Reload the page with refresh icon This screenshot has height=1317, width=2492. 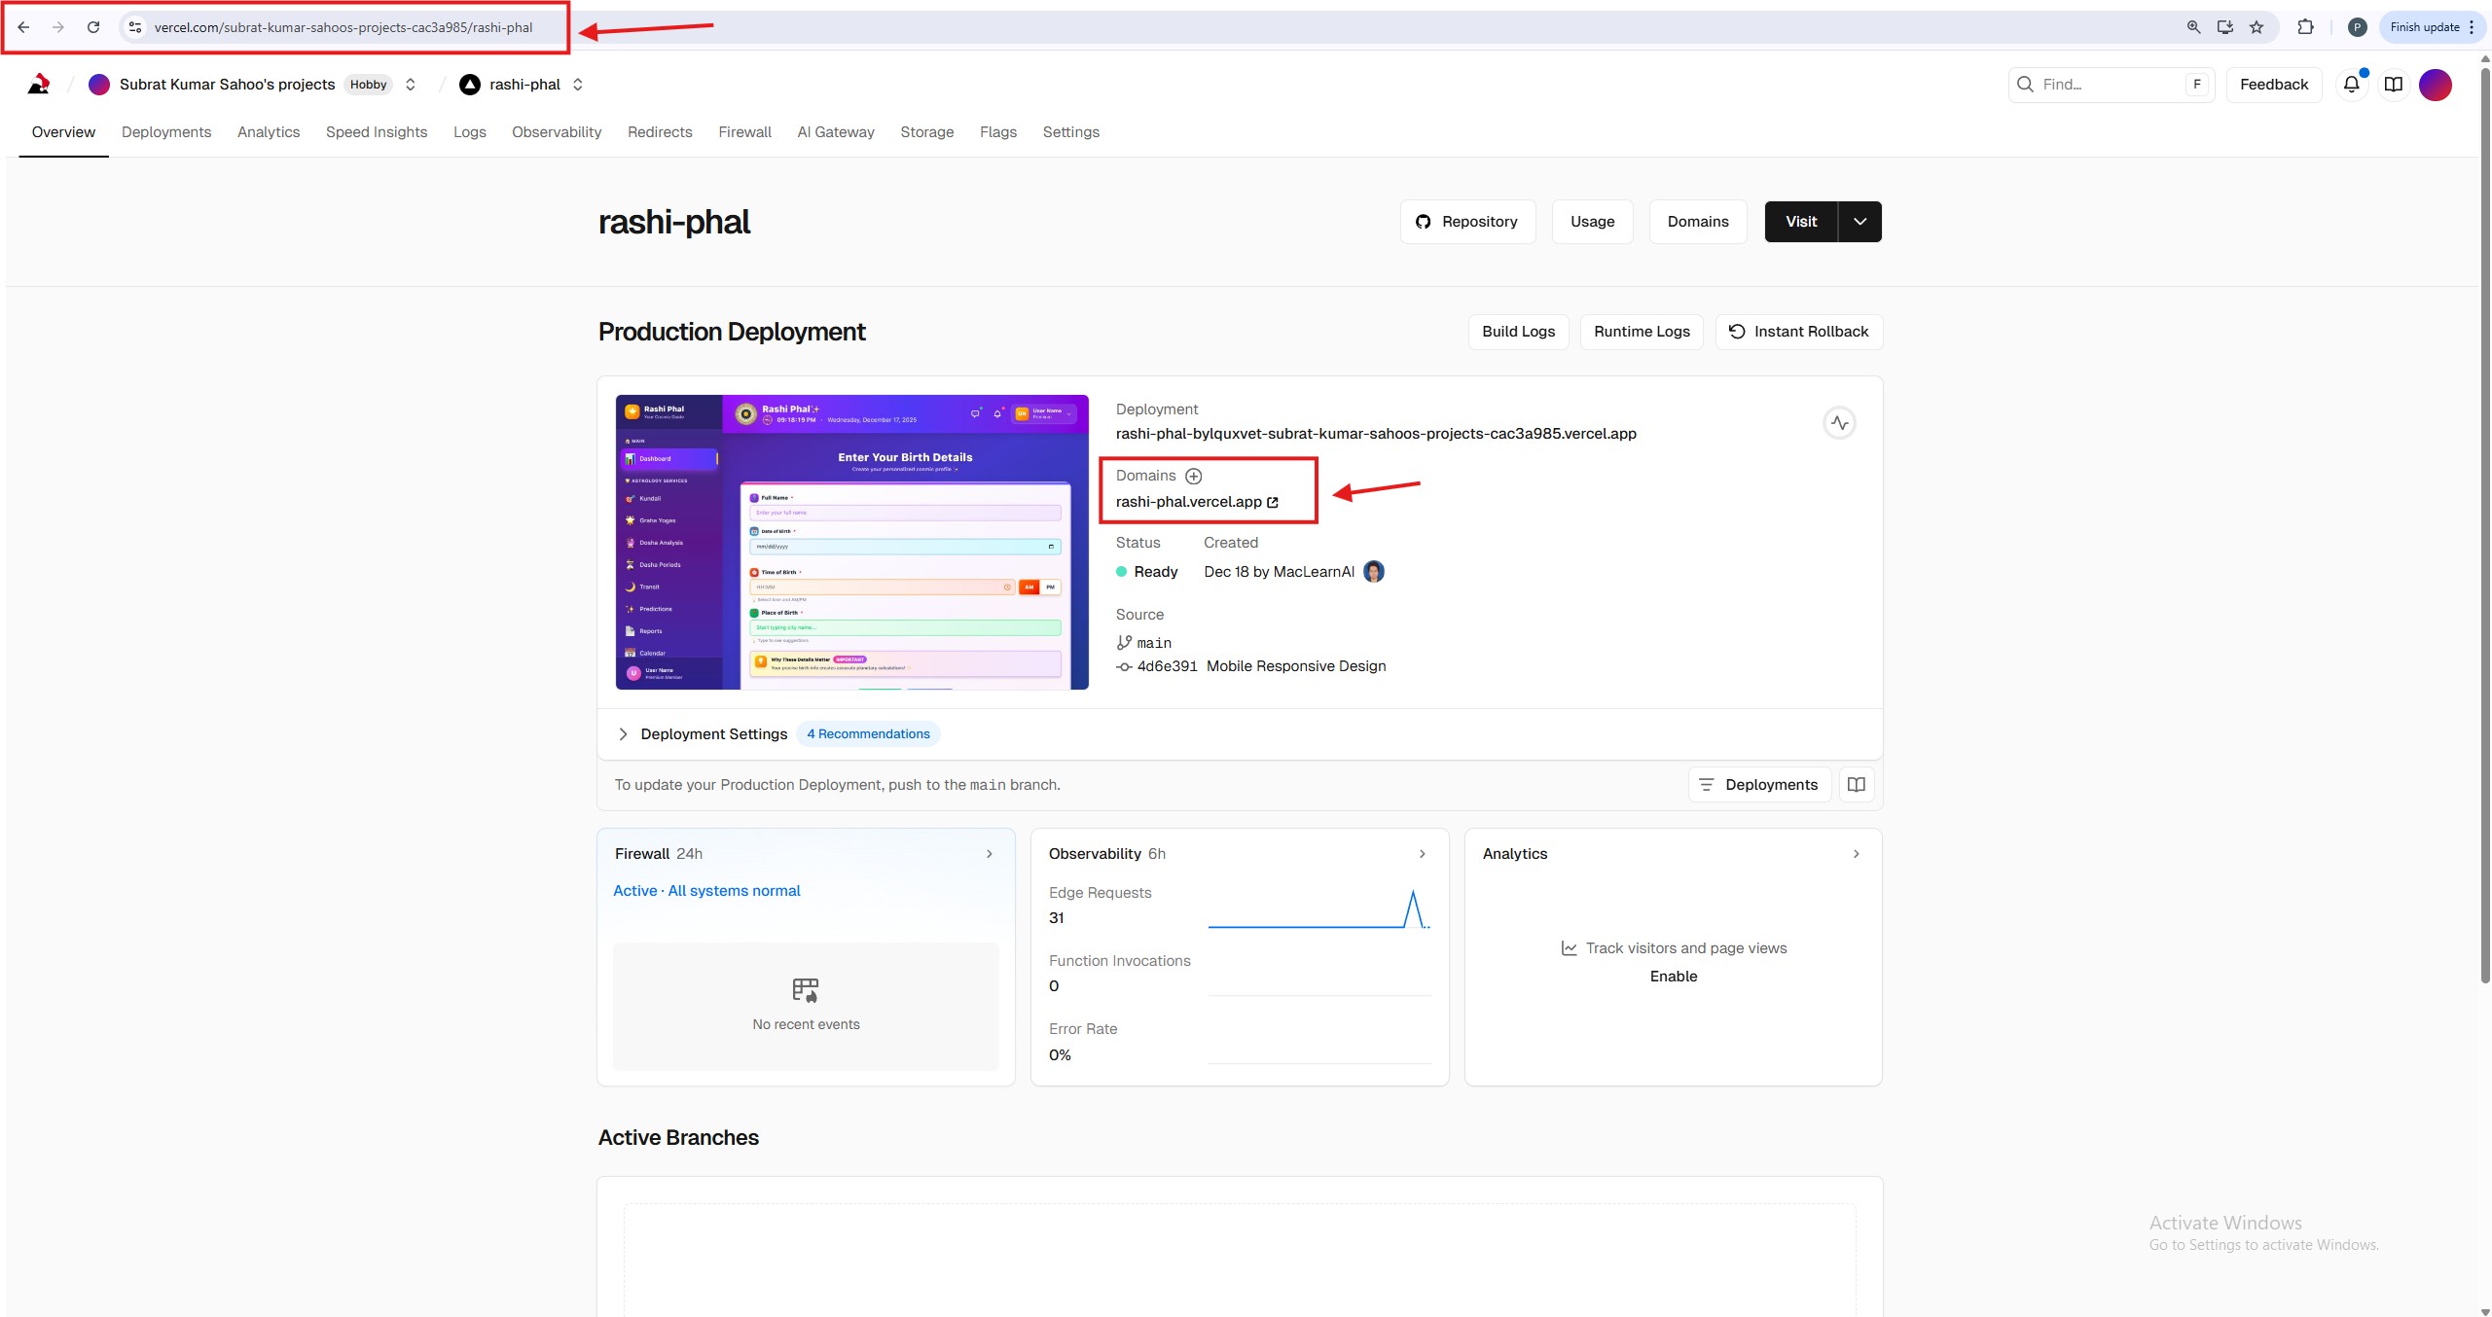[93, 27]
